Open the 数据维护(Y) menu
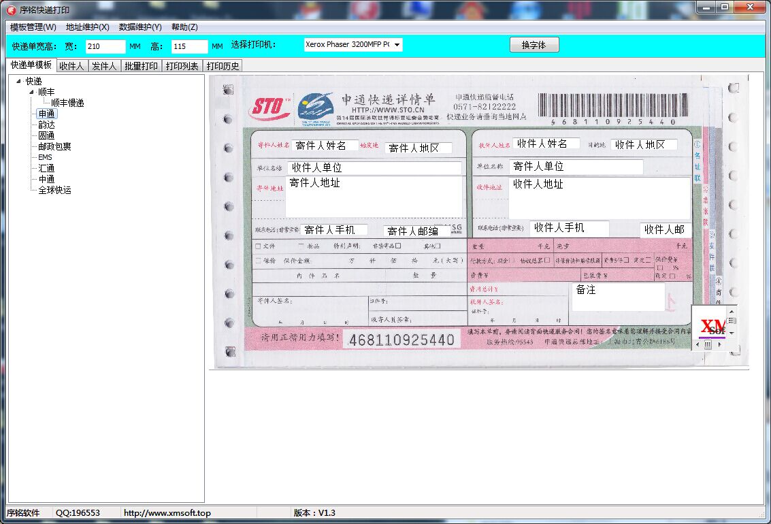Image resolution: width=771 pixels, height=524 pixels. 140,27
